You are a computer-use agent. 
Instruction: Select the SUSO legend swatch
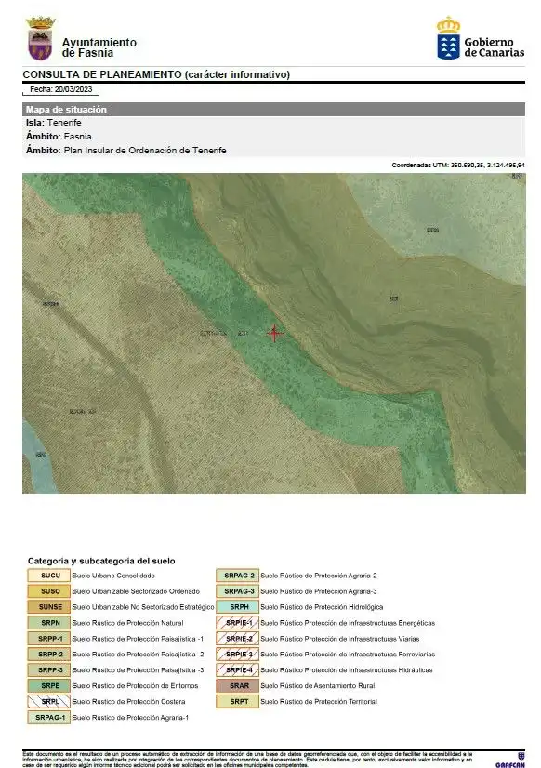(49, 591)
